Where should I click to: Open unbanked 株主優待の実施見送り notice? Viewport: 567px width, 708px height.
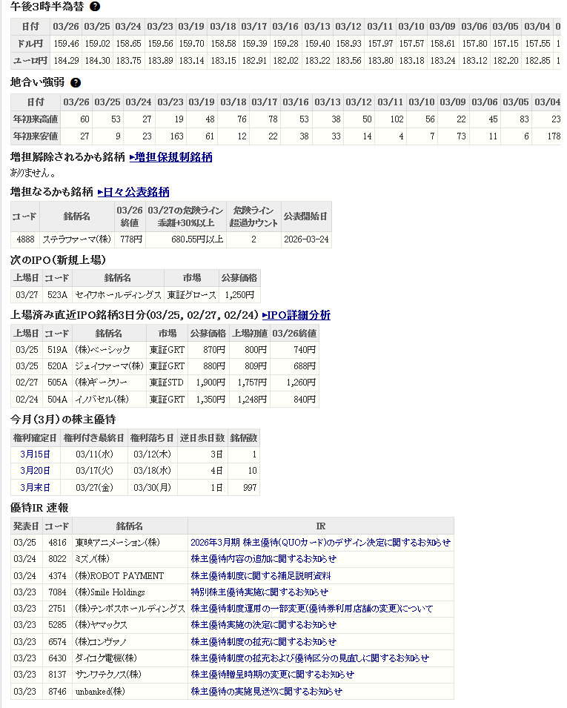coord(266,691)
